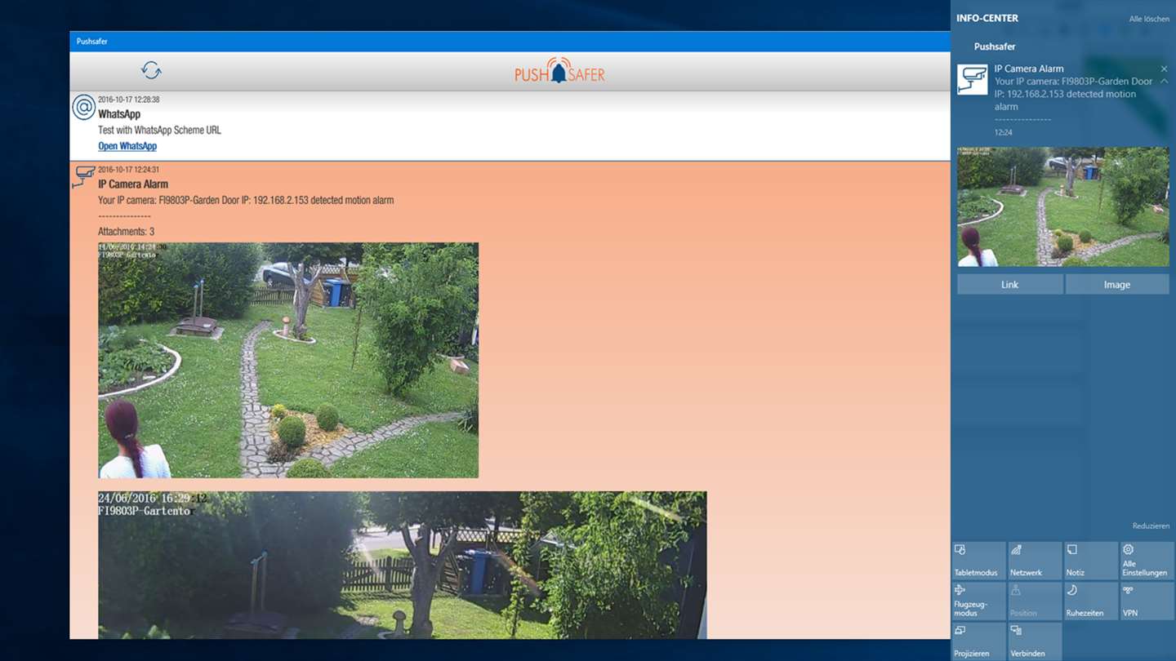Click the Link button in notification
The height and width of the screenshot is (661, 1176).
(1010, 284)
